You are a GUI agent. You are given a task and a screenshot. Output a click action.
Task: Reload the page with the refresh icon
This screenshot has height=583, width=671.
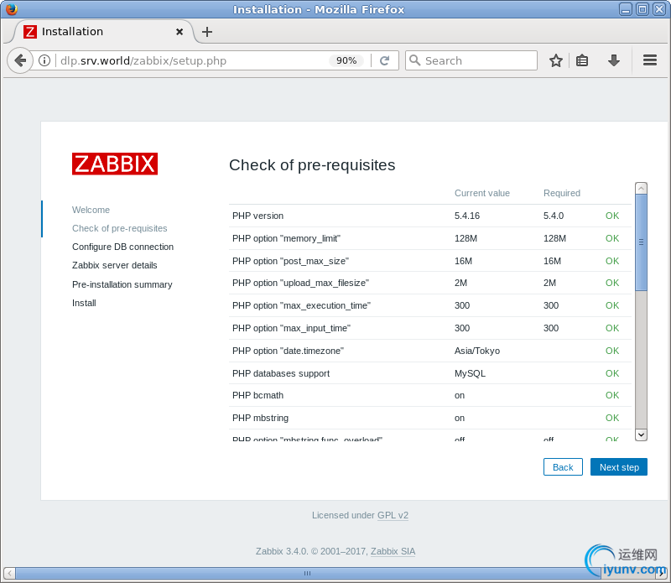pos(385,60)
